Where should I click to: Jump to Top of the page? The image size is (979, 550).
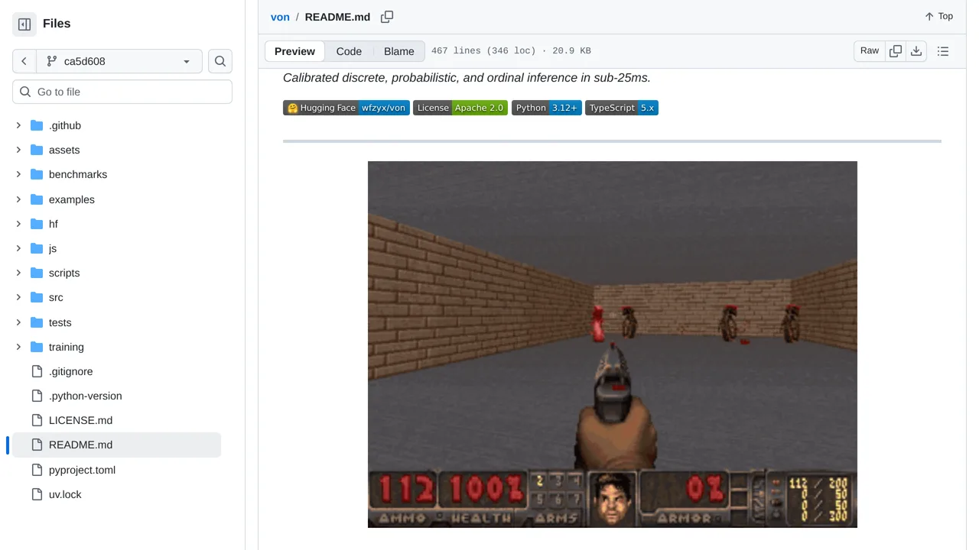pyautogui.click(x=938, y=16)
